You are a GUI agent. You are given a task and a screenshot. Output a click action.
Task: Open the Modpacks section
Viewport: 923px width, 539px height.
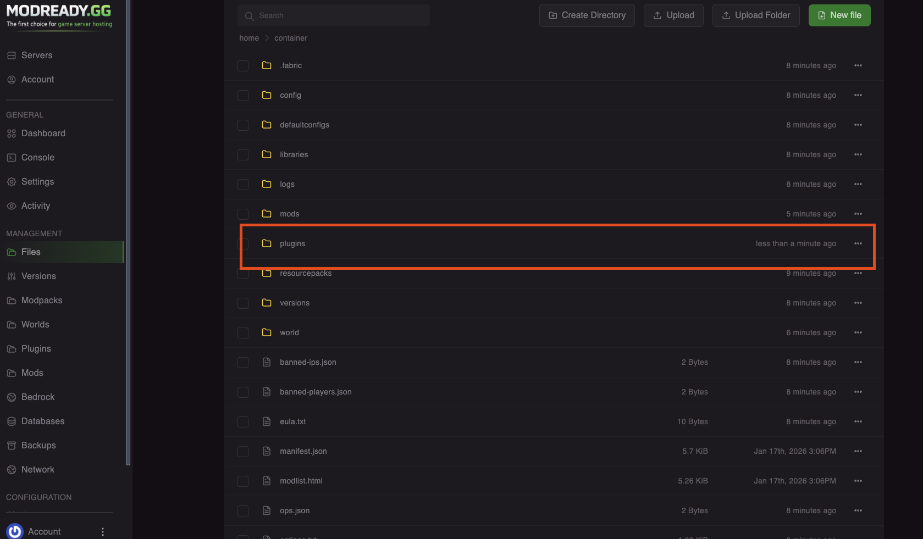41,300
